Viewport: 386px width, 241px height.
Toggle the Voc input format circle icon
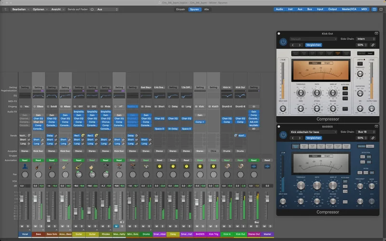pos(21,107)
